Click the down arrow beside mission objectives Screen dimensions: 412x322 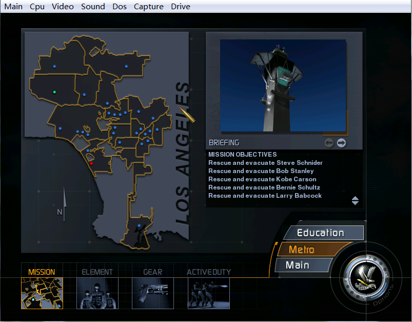[355, 203]
